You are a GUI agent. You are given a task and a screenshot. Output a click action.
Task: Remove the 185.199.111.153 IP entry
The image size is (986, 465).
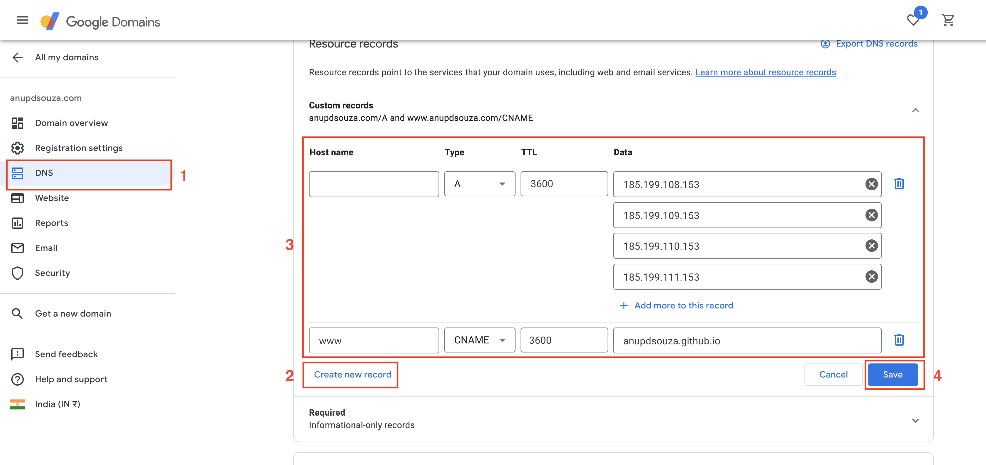click(x=871, y=277)
